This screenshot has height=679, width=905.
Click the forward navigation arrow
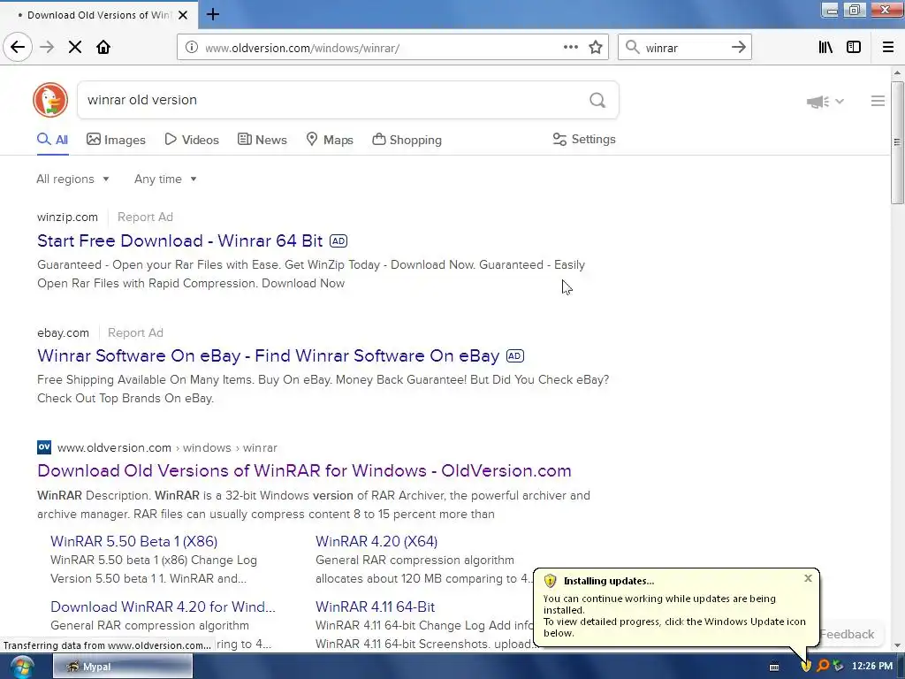pos(47,48)
